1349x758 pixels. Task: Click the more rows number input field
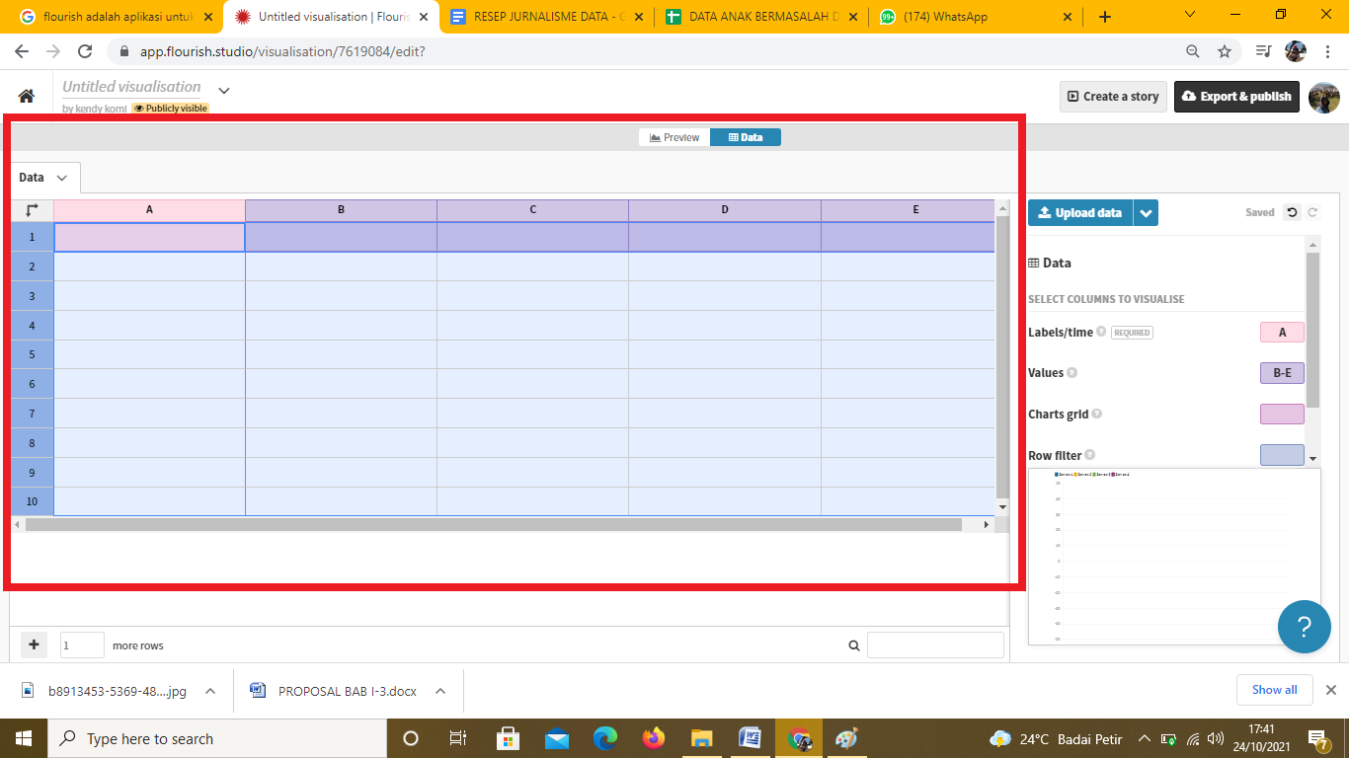click(x=82, y=645)
